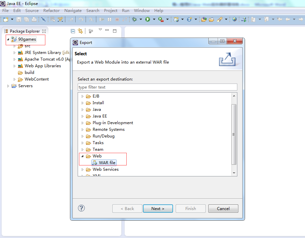Open the Window menu
Viewport: 305px width, 238px height.
click(142, 11)
